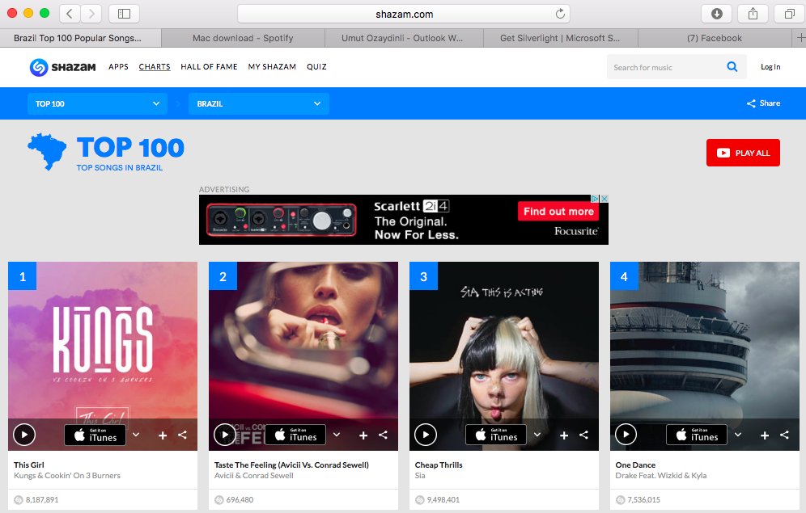Toggle the Safari sidebar icon

click(x=123, y=13)
